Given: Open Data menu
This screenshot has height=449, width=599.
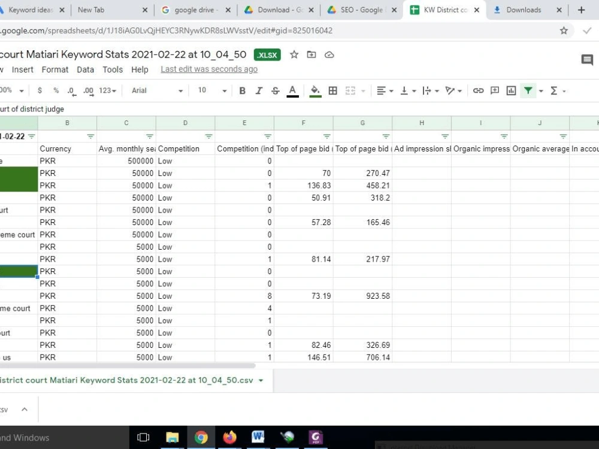Looking at the screenshot, I should tap(85, 69).
